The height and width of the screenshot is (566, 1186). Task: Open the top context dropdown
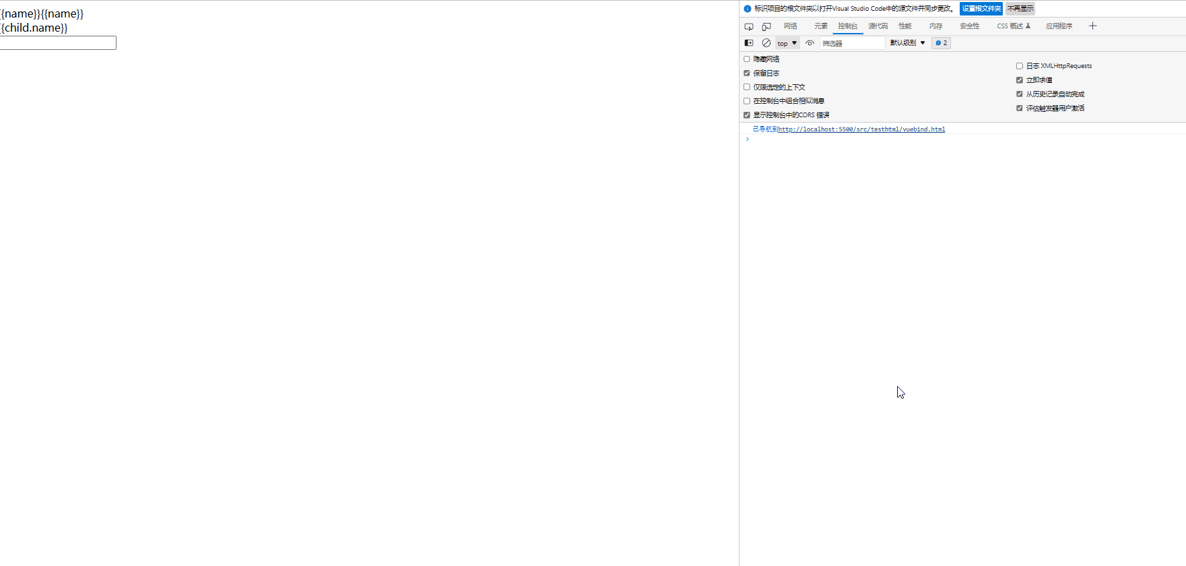tap(787, 43)
